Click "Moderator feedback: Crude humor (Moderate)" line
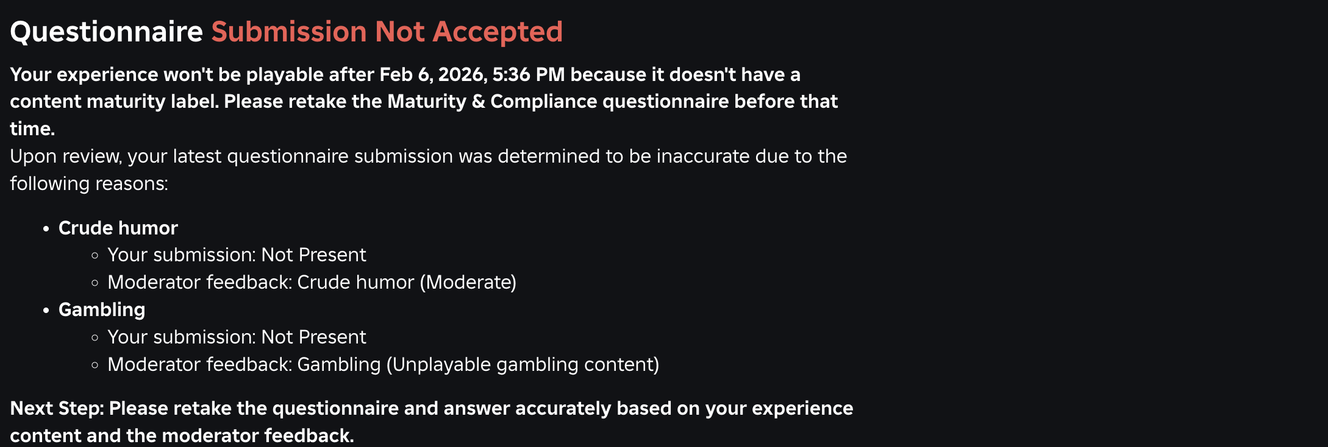 tap(312, 282)
